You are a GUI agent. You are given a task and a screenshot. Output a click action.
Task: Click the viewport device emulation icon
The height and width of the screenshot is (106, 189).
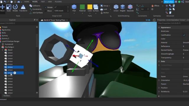[154, 20]
